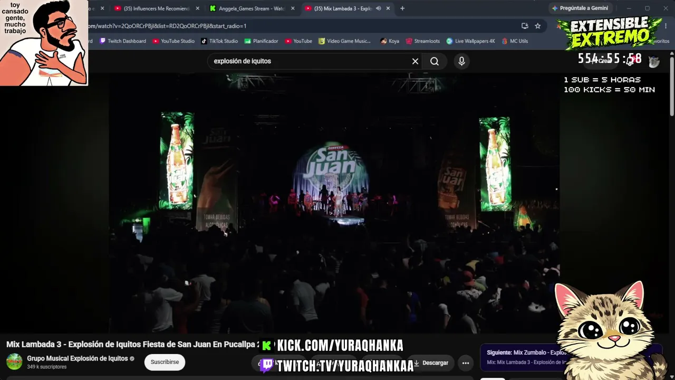The width and height of the screenshot is (675, 380).
Task: Click the Pregúntale a Gemini button
Action: pos(579,8)
